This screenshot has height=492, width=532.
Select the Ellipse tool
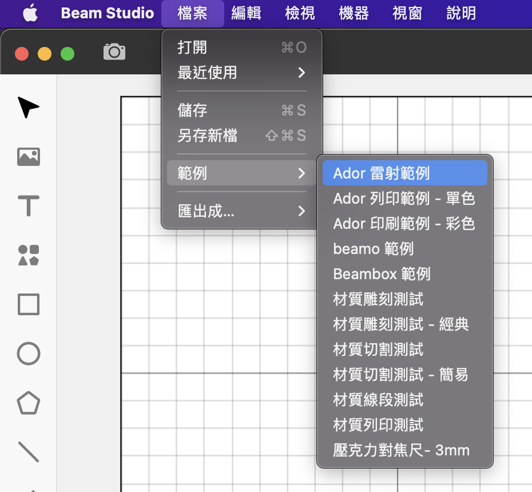[29, 354]
